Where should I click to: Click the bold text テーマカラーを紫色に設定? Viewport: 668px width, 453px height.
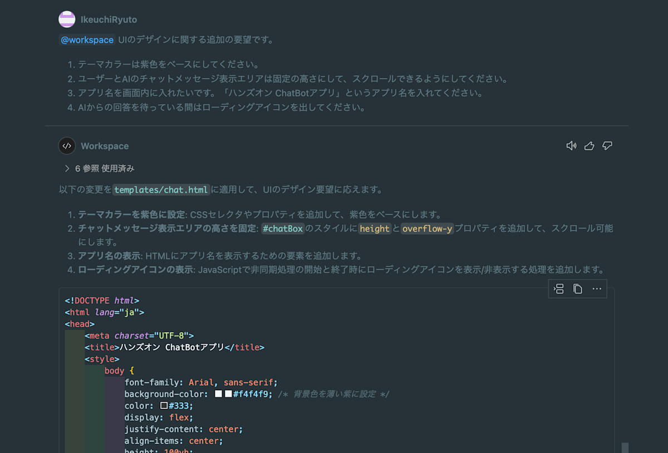coord(131,215)
